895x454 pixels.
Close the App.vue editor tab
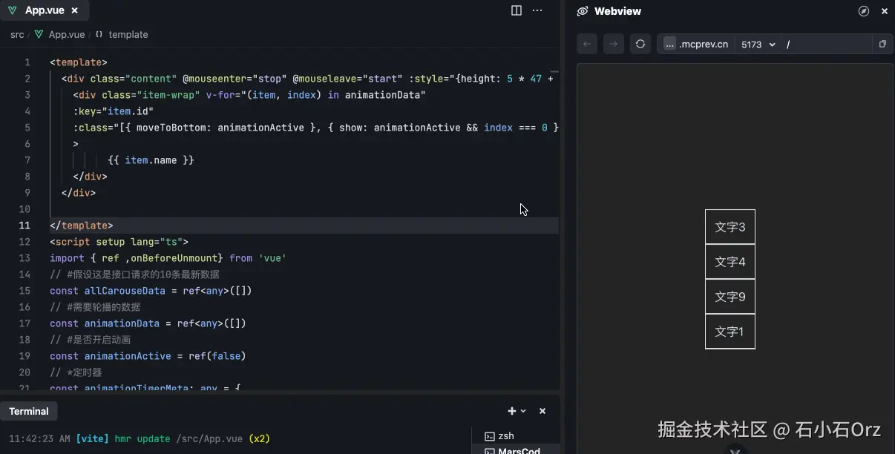point(74,10)
